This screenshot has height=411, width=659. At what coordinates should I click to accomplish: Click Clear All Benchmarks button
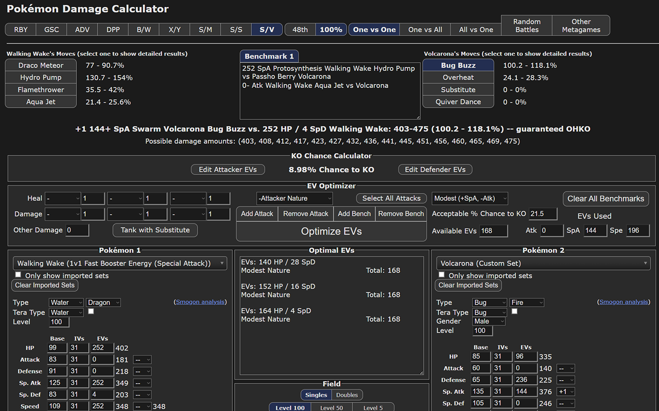coord(606,199)
